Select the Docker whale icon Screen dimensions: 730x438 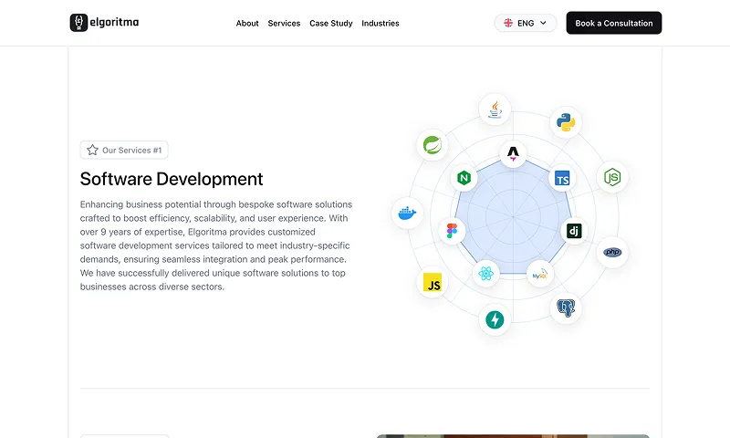[x=407, y=214]
